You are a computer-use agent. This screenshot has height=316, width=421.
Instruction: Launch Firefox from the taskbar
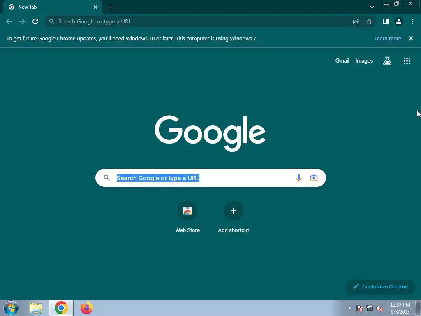pos(86,308)
